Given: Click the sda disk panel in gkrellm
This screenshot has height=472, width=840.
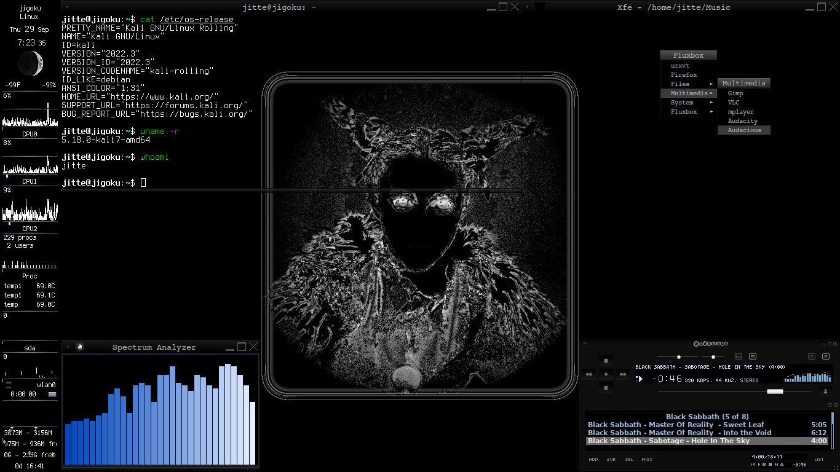Looking at the screenshot, I should (x=30, y=348).
